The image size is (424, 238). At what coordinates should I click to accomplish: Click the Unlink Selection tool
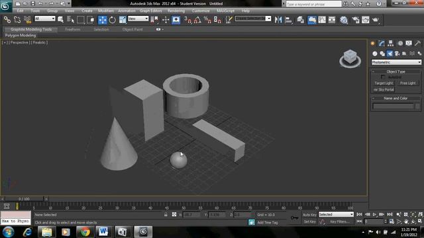pos(17,20)
